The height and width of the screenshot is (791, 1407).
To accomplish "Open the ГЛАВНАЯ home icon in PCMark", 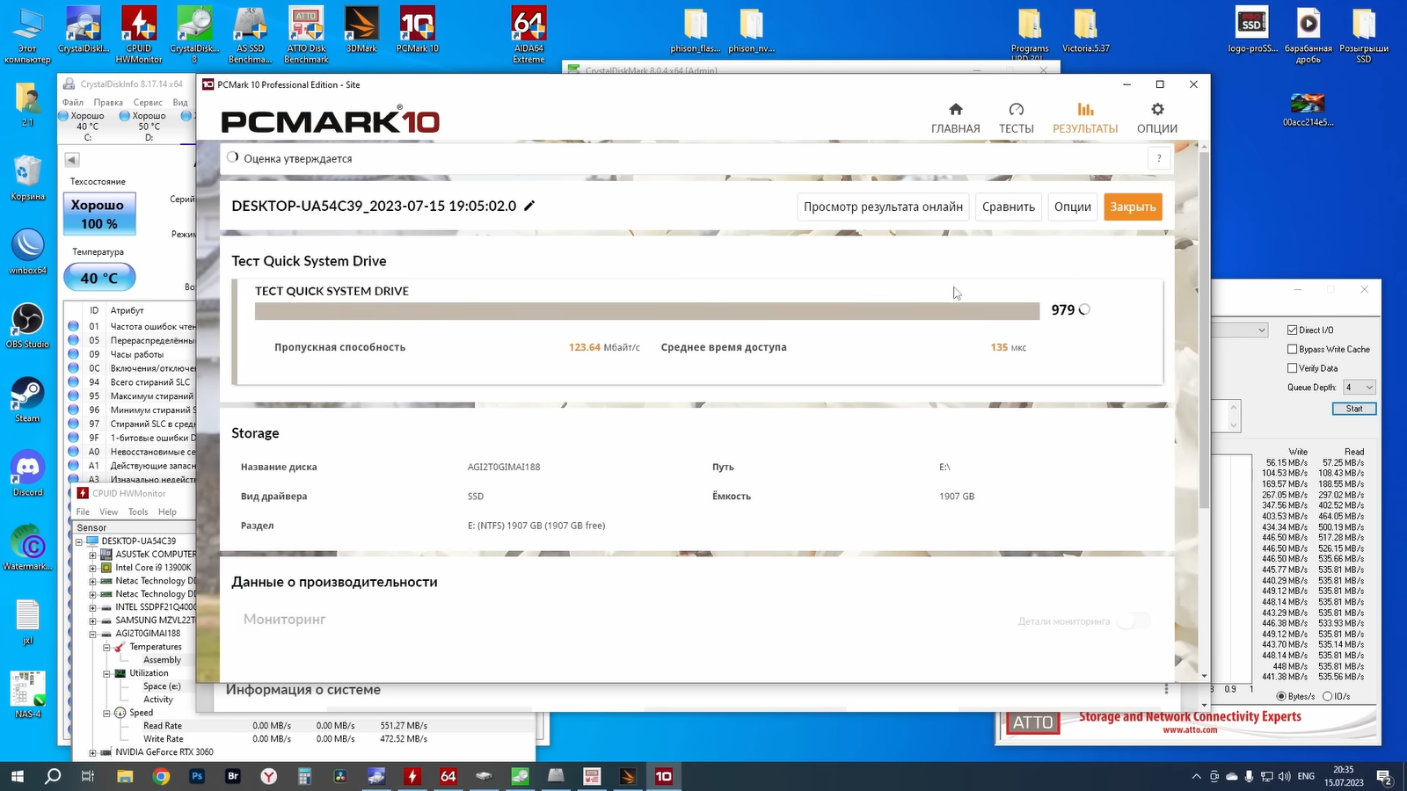I will [955, 110].
